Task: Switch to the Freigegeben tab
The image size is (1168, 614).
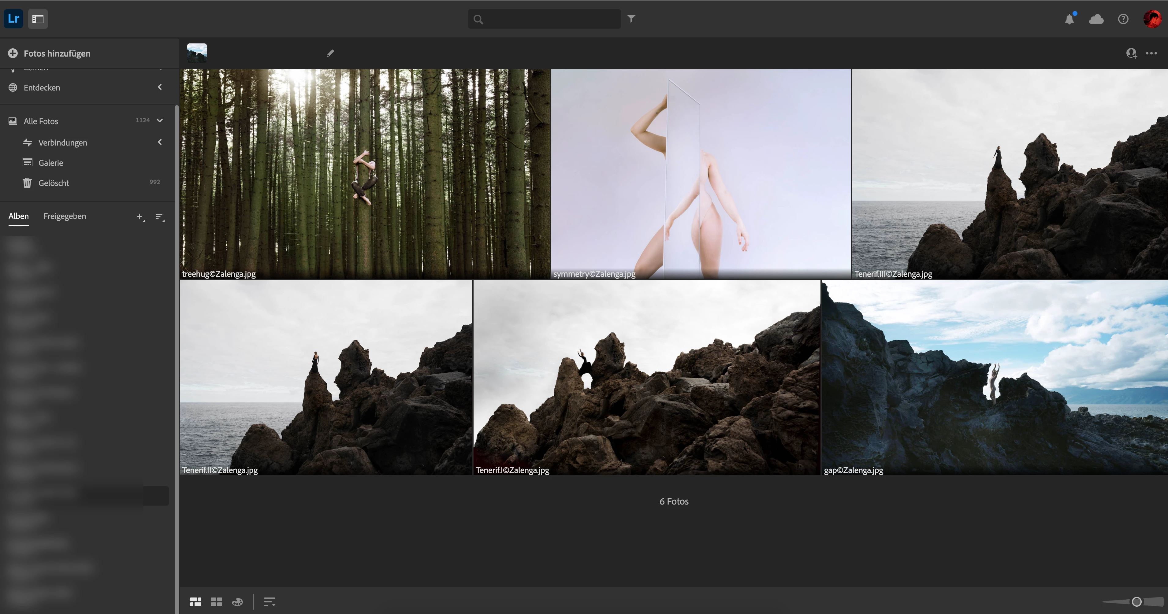Action: point(64,216)
